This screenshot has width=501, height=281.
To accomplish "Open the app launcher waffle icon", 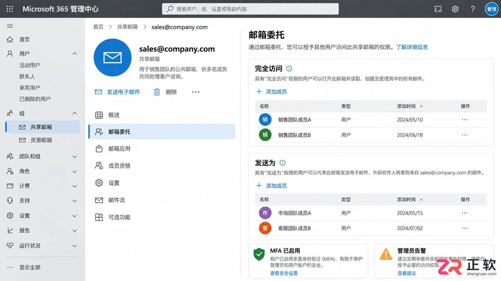I will [10, 9].
